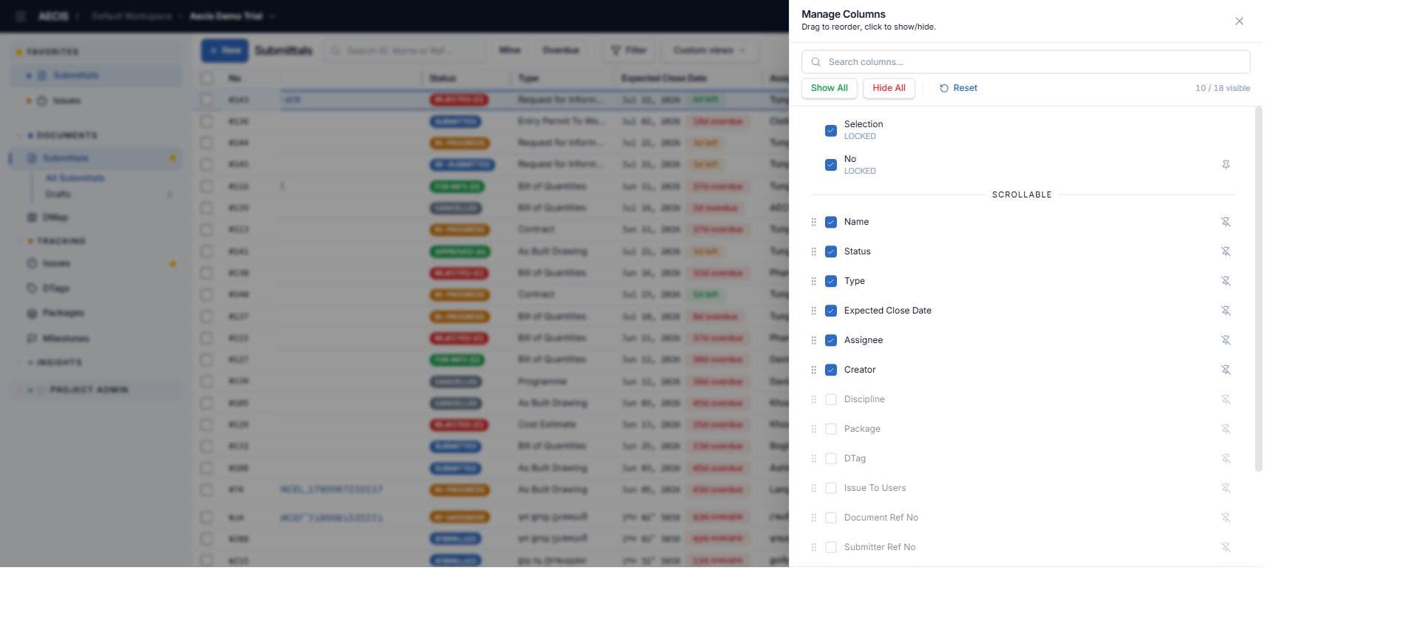Open the Custom views dropdown
Image resolution: width=1403 pixels, height=630 pixels.
coord(709,50)
